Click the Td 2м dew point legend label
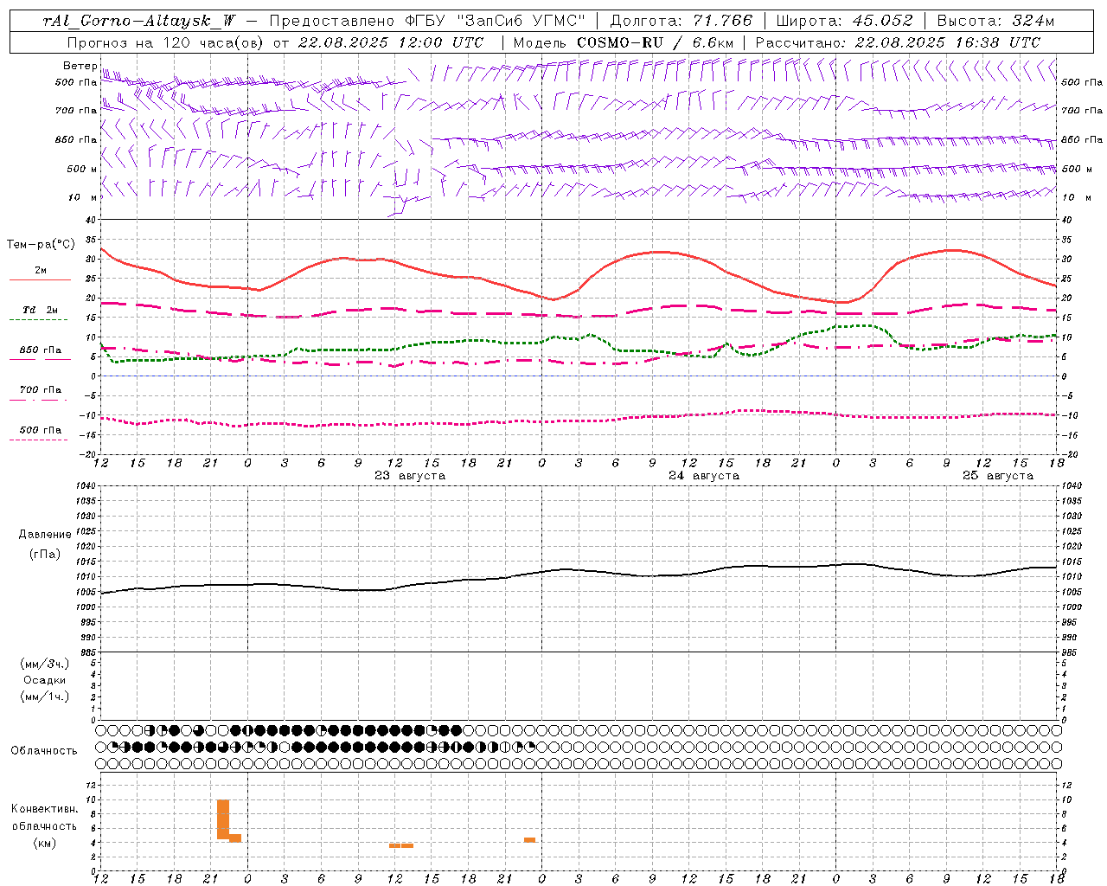 pos(40,310)
